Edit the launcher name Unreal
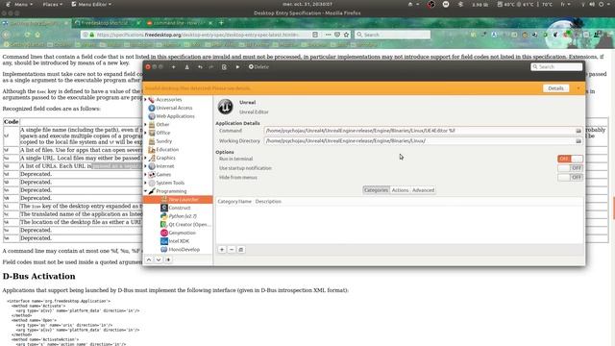This screenshot has height=346, width=615. [x=248, y=103]
